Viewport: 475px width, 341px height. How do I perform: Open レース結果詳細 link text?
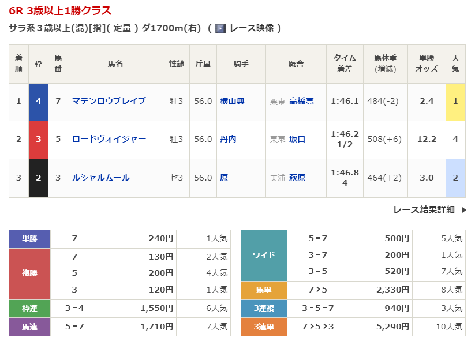click(424, 210)
